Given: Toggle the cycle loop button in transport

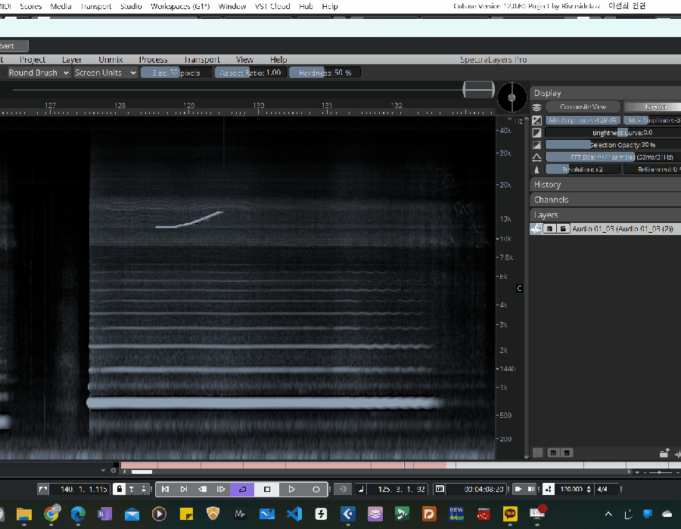Looking at the screenshot, I should pyautogui.click(x=242, y=489).
